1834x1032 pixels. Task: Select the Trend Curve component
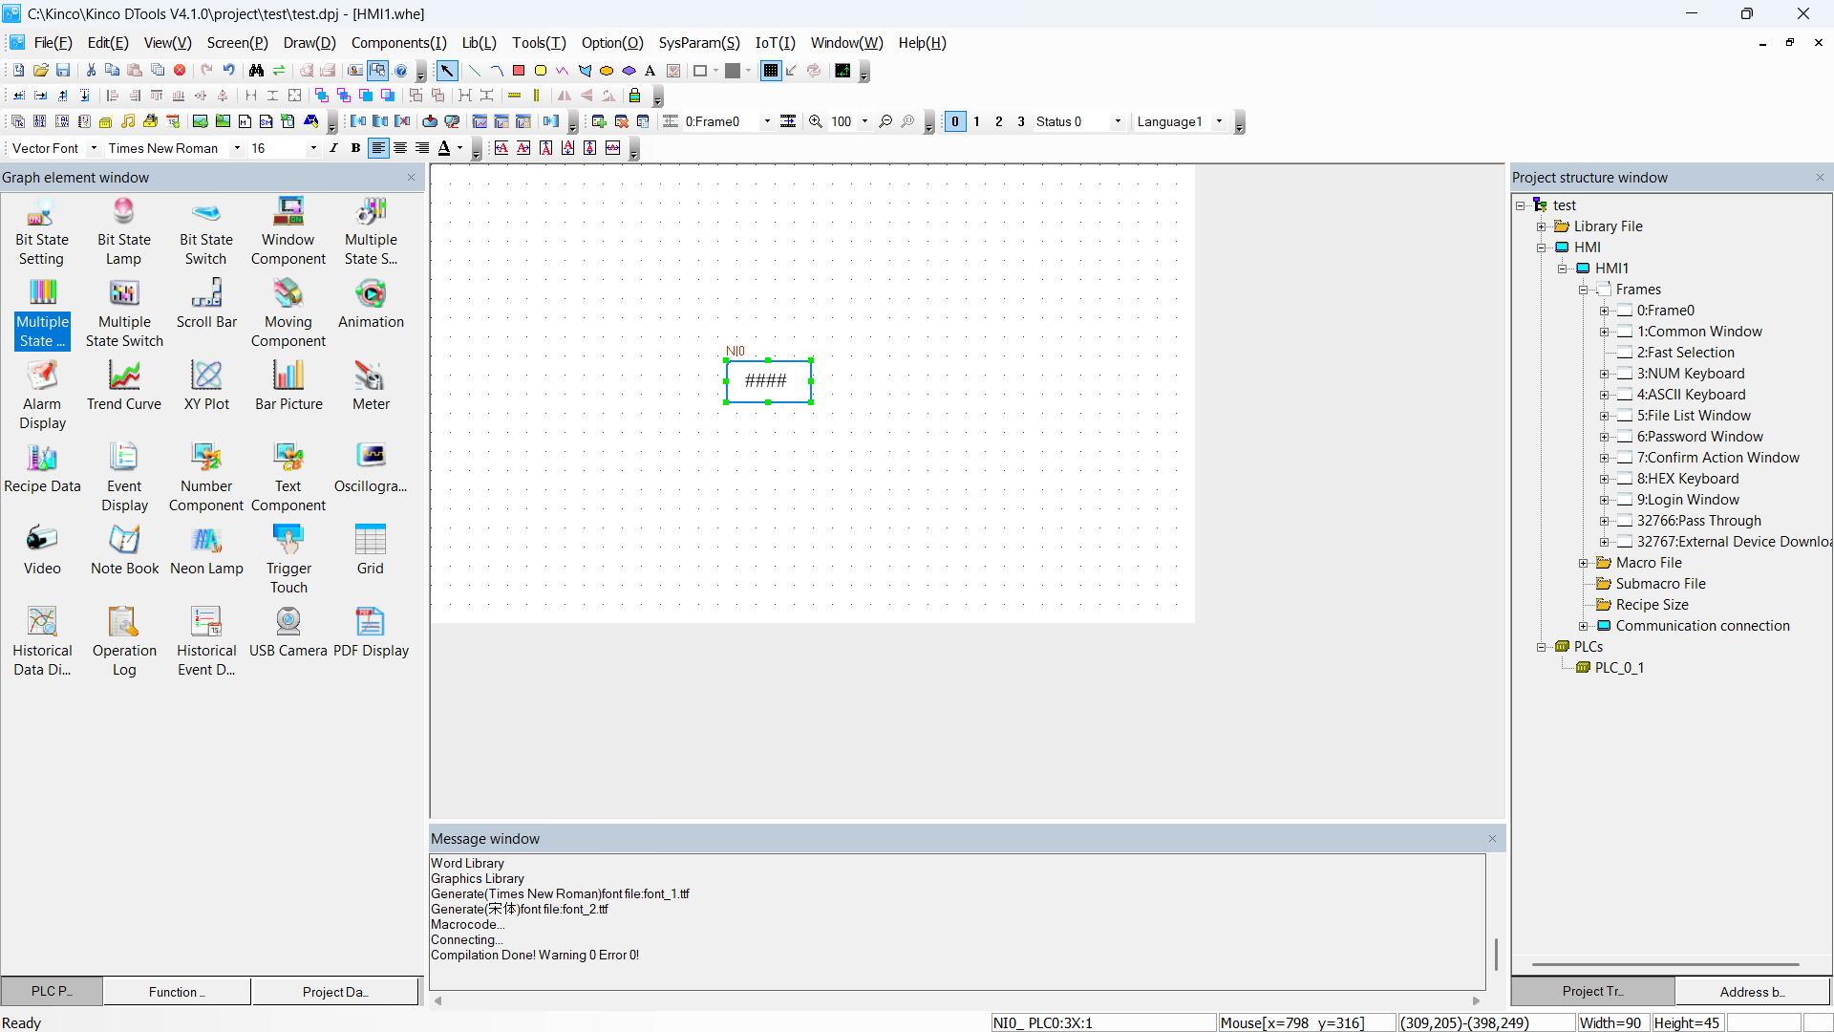pos(124,385)
